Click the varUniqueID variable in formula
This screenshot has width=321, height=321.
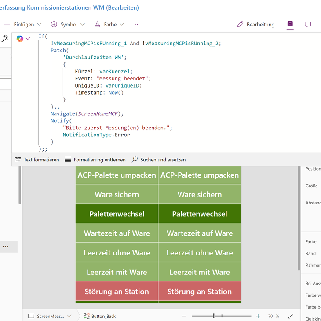point(122,86)
